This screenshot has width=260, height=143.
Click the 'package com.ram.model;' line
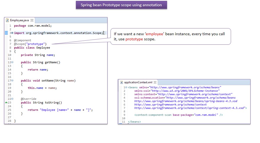pyautogui.click(x=33, y=25)
